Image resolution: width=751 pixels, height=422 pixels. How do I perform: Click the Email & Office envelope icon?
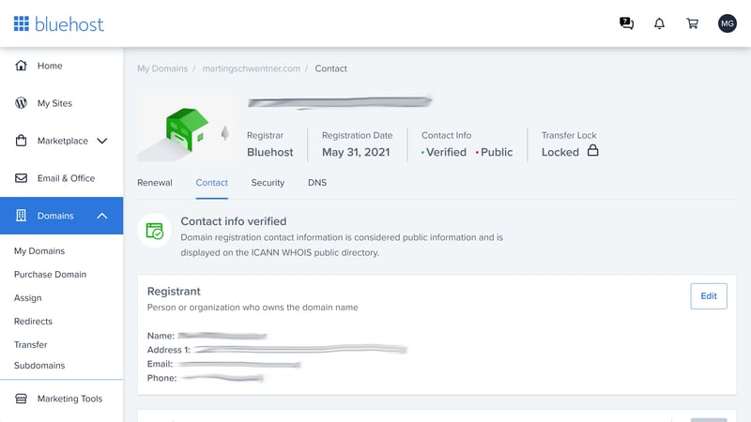point(21,178)
